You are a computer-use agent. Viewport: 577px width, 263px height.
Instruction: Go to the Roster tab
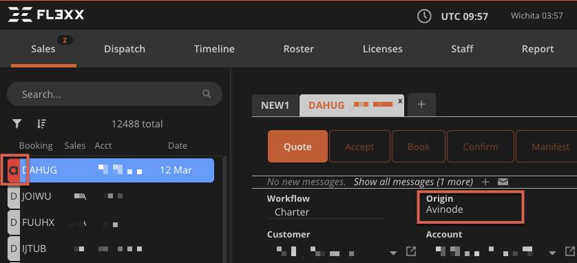(298, 49)
